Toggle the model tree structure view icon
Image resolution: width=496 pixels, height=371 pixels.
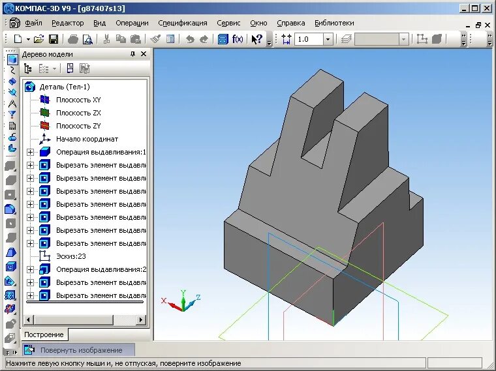28,68
